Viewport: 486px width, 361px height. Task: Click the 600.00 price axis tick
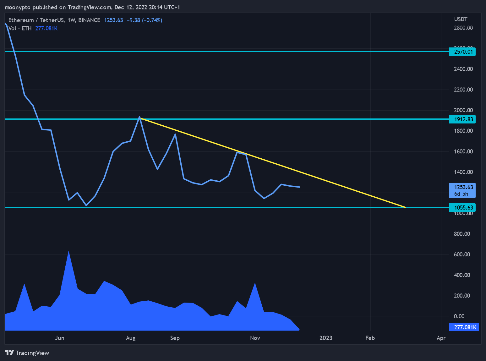(x=462, y=254)
